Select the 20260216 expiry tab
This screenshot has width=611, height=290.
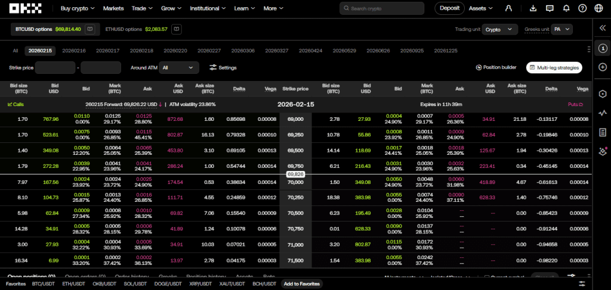click(x=74, y=51)
